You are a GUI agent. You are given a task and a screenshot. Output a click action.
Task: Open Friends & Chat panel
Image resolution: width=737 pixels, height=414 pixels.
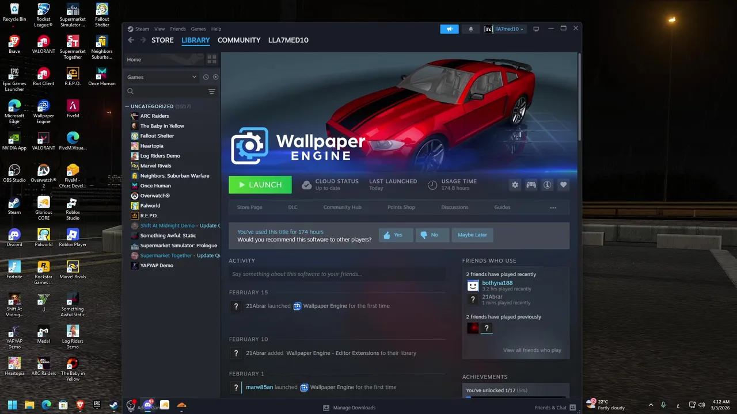(x=556, y=408)
